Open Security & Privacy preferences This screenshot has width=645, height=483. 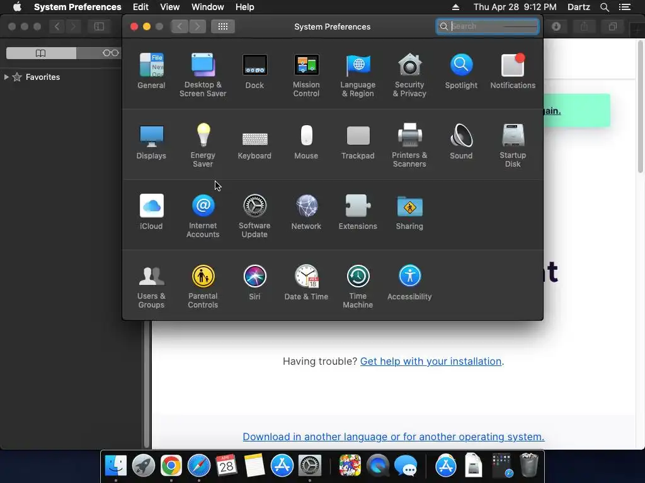(409, 75)
